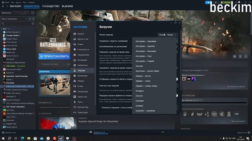Image resolution: width=252 pixels, height=141 pixels.
Task: Select Австралия — Аделаида download region
Action: (146, 41)
